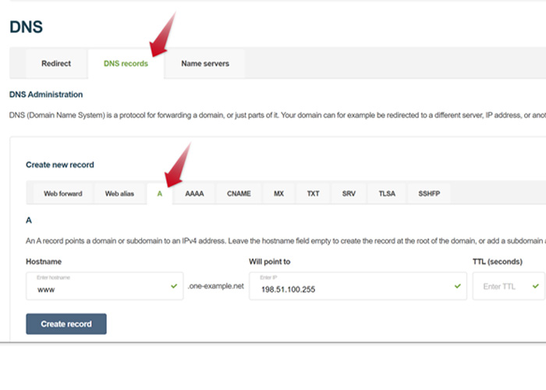
Task: Switch to the SSHFP record tab
Action: (x=430, y=193)
